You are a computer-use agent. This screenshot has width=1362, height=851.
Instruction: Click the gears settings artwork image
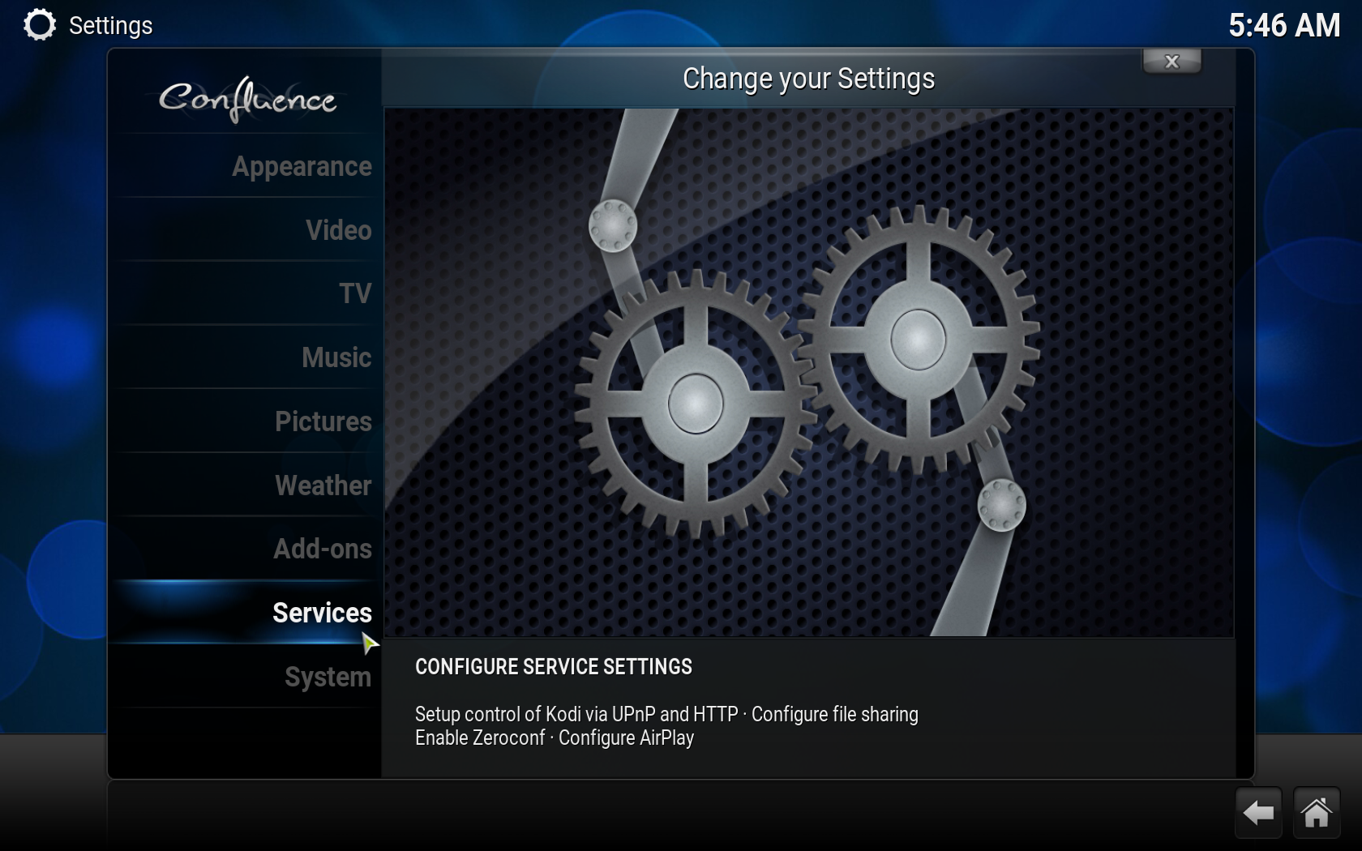click(808, 372)
